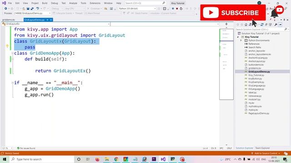The image size is (291, 163).
Task: Click the CRLF line ending indicator
Action: [x=229, y=148]
